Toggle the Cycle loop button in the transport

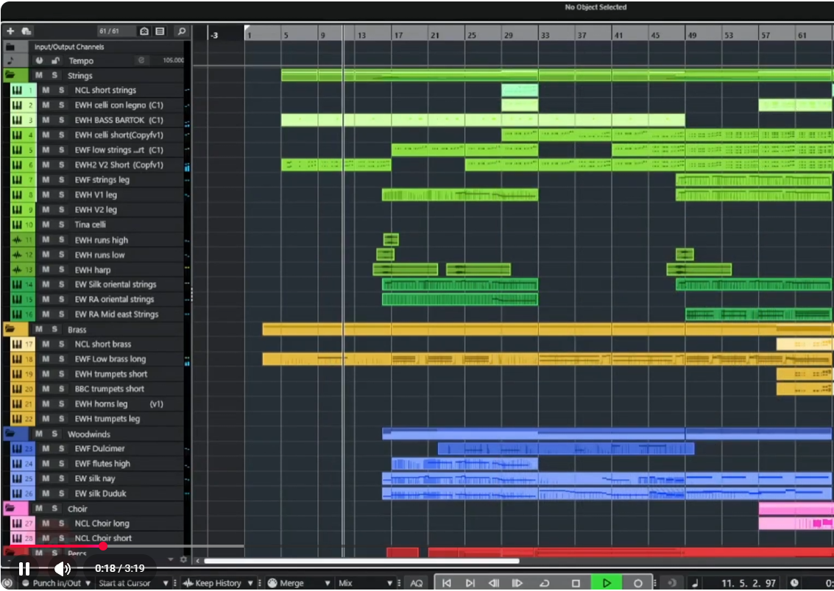(545, 583)
